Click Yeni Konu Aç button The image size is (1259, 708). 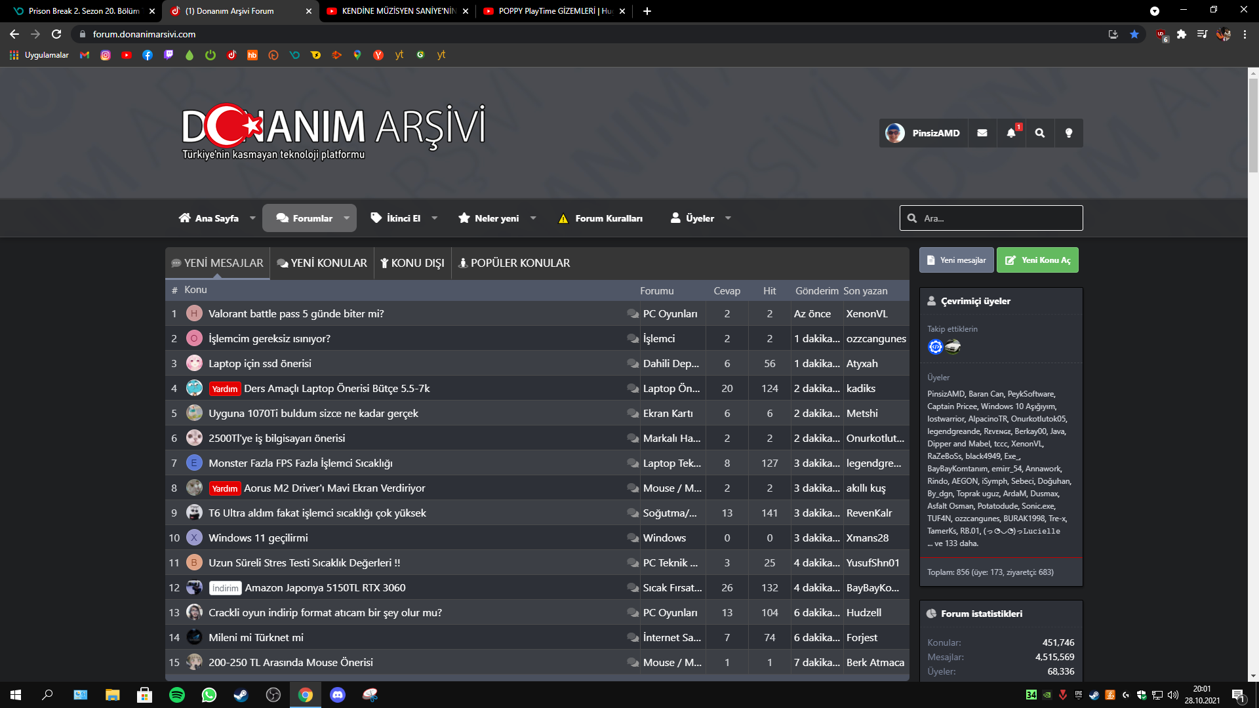pos(1037,260)
